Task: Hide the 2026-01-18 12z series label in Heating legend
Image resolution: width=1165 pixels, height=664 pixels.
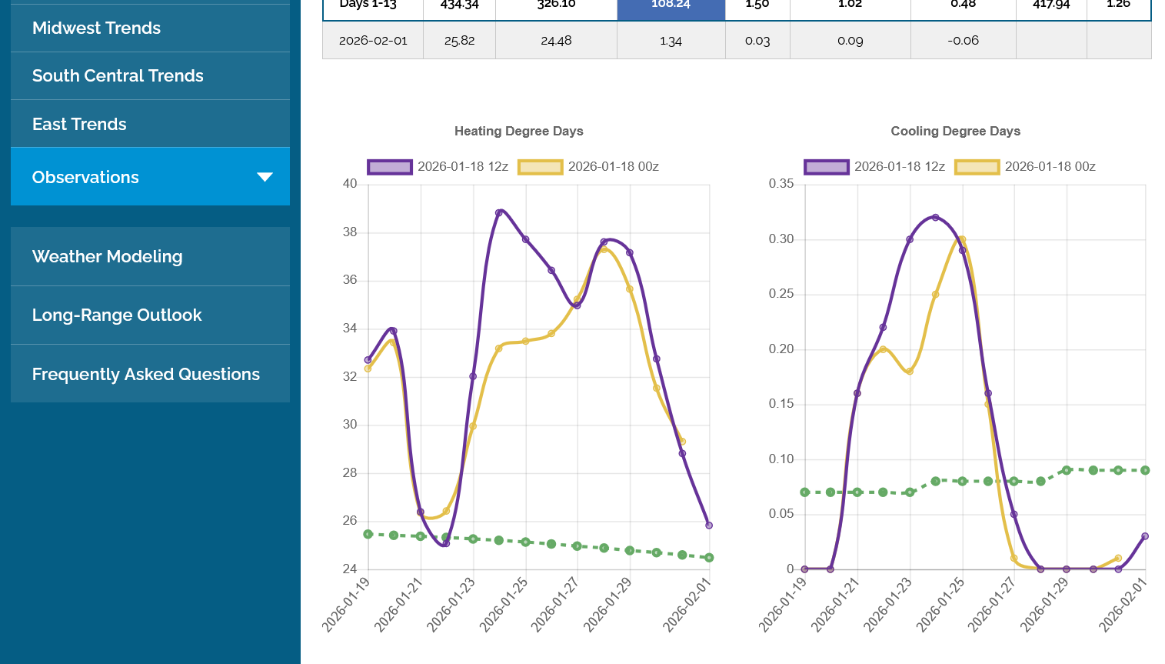Action: pyautogui.click(x=462, y=167)
